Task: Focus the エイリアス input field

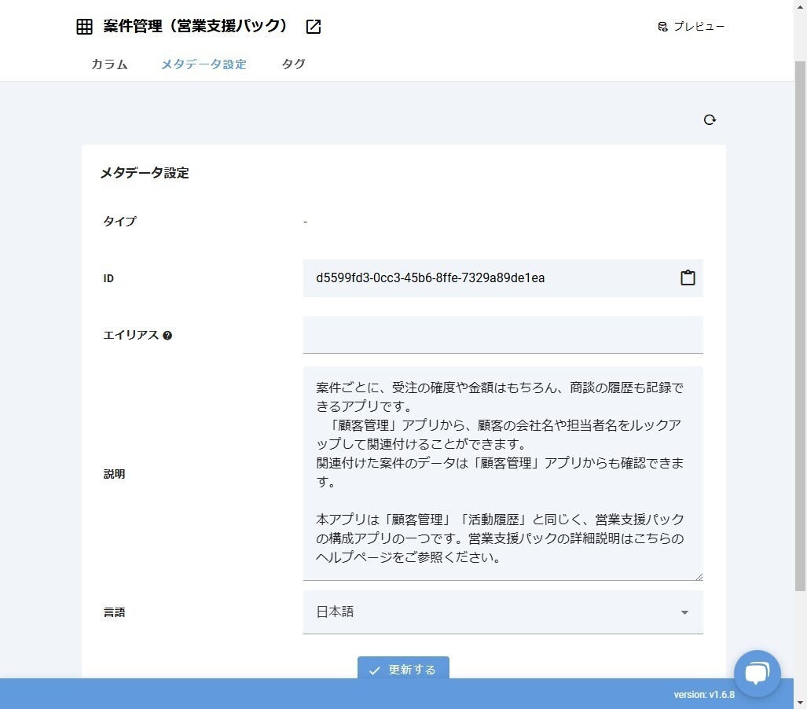Action: 502,335
